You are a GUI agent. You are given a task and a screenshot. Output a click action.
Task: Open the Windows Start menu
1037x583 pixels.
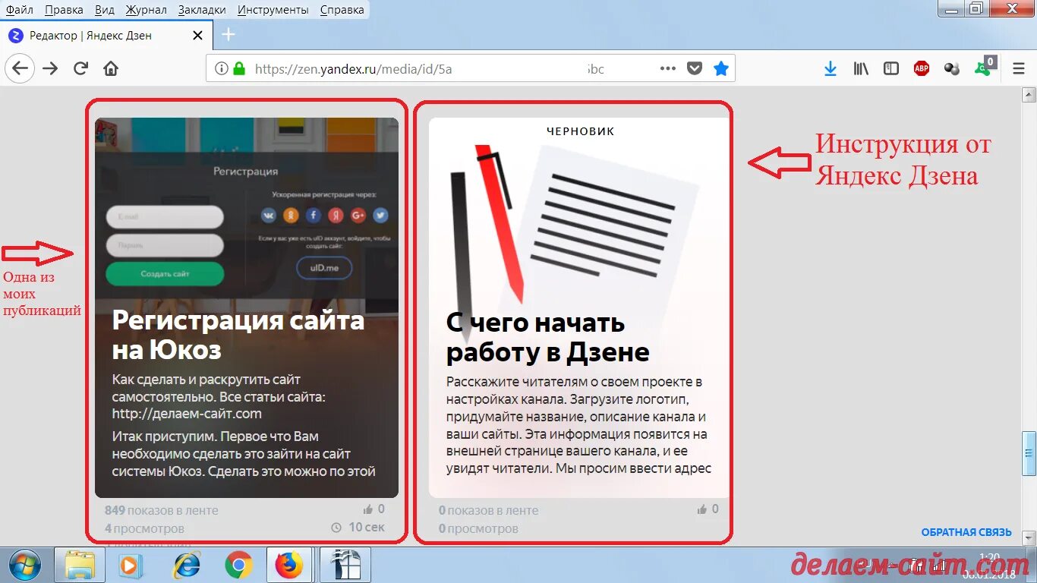[27, 565]
